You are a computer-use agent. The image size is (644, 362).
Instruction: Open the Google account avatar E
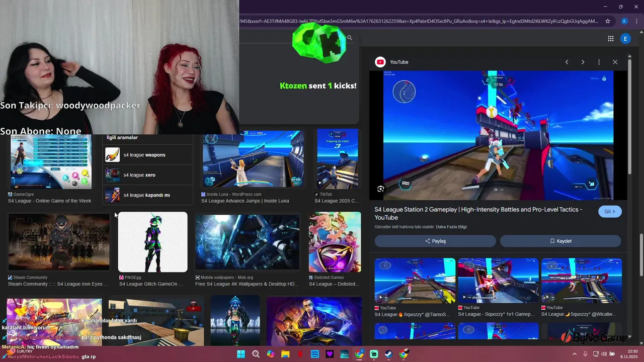625,38
